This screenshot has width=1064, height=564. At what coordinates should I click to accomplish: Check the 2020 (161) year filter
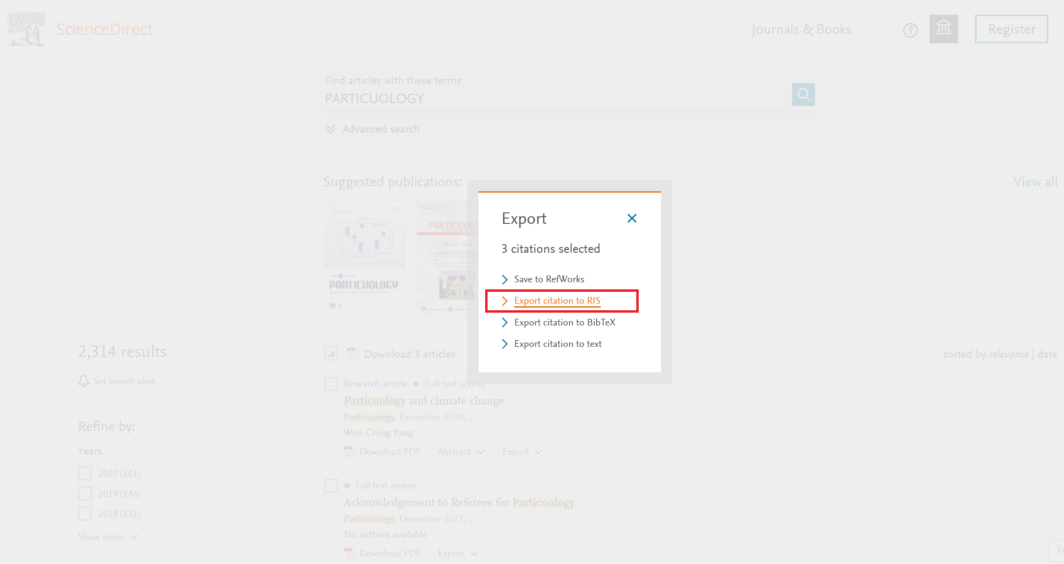[x=85, y=473]
